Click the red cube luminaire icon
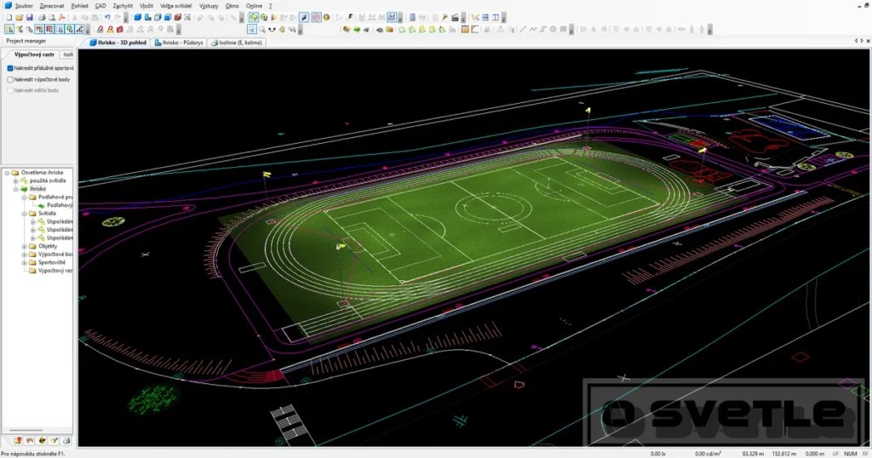 coord(119,30)
